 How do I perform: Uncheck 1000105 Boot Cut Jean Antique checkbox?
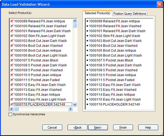(x=12, y=50)
